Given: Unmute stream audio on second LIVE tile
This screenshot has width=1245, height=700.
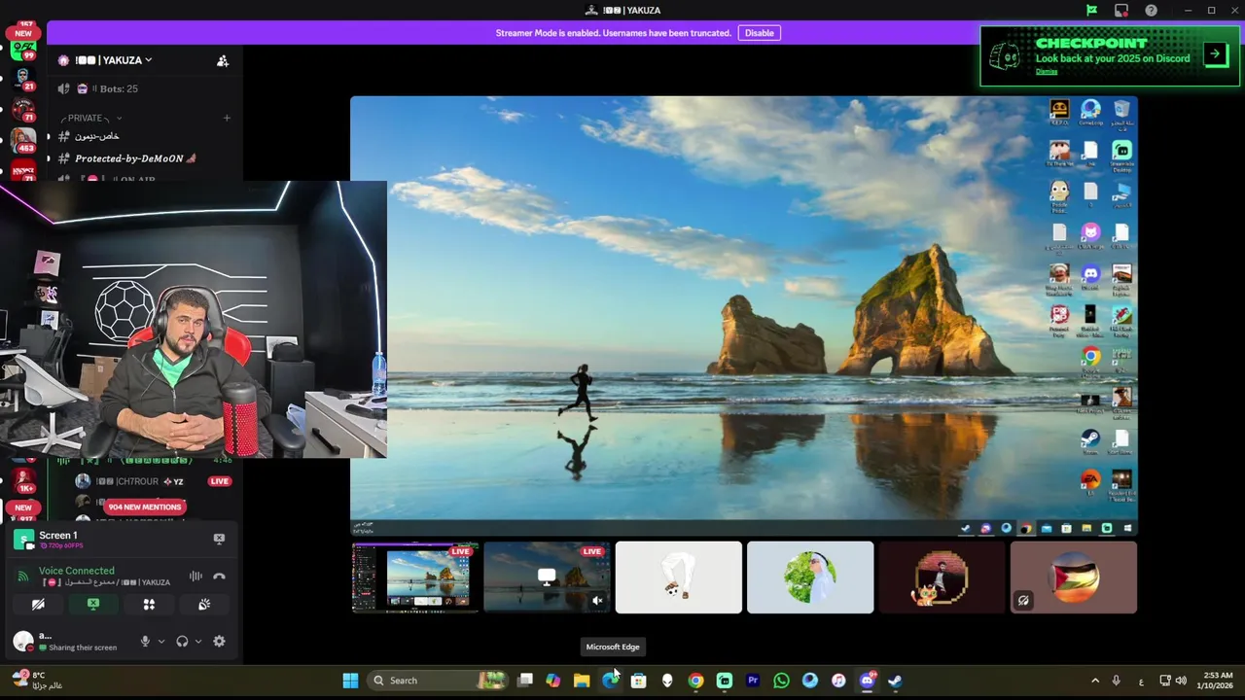Looking at the screenshot, I should click(597, 601).
